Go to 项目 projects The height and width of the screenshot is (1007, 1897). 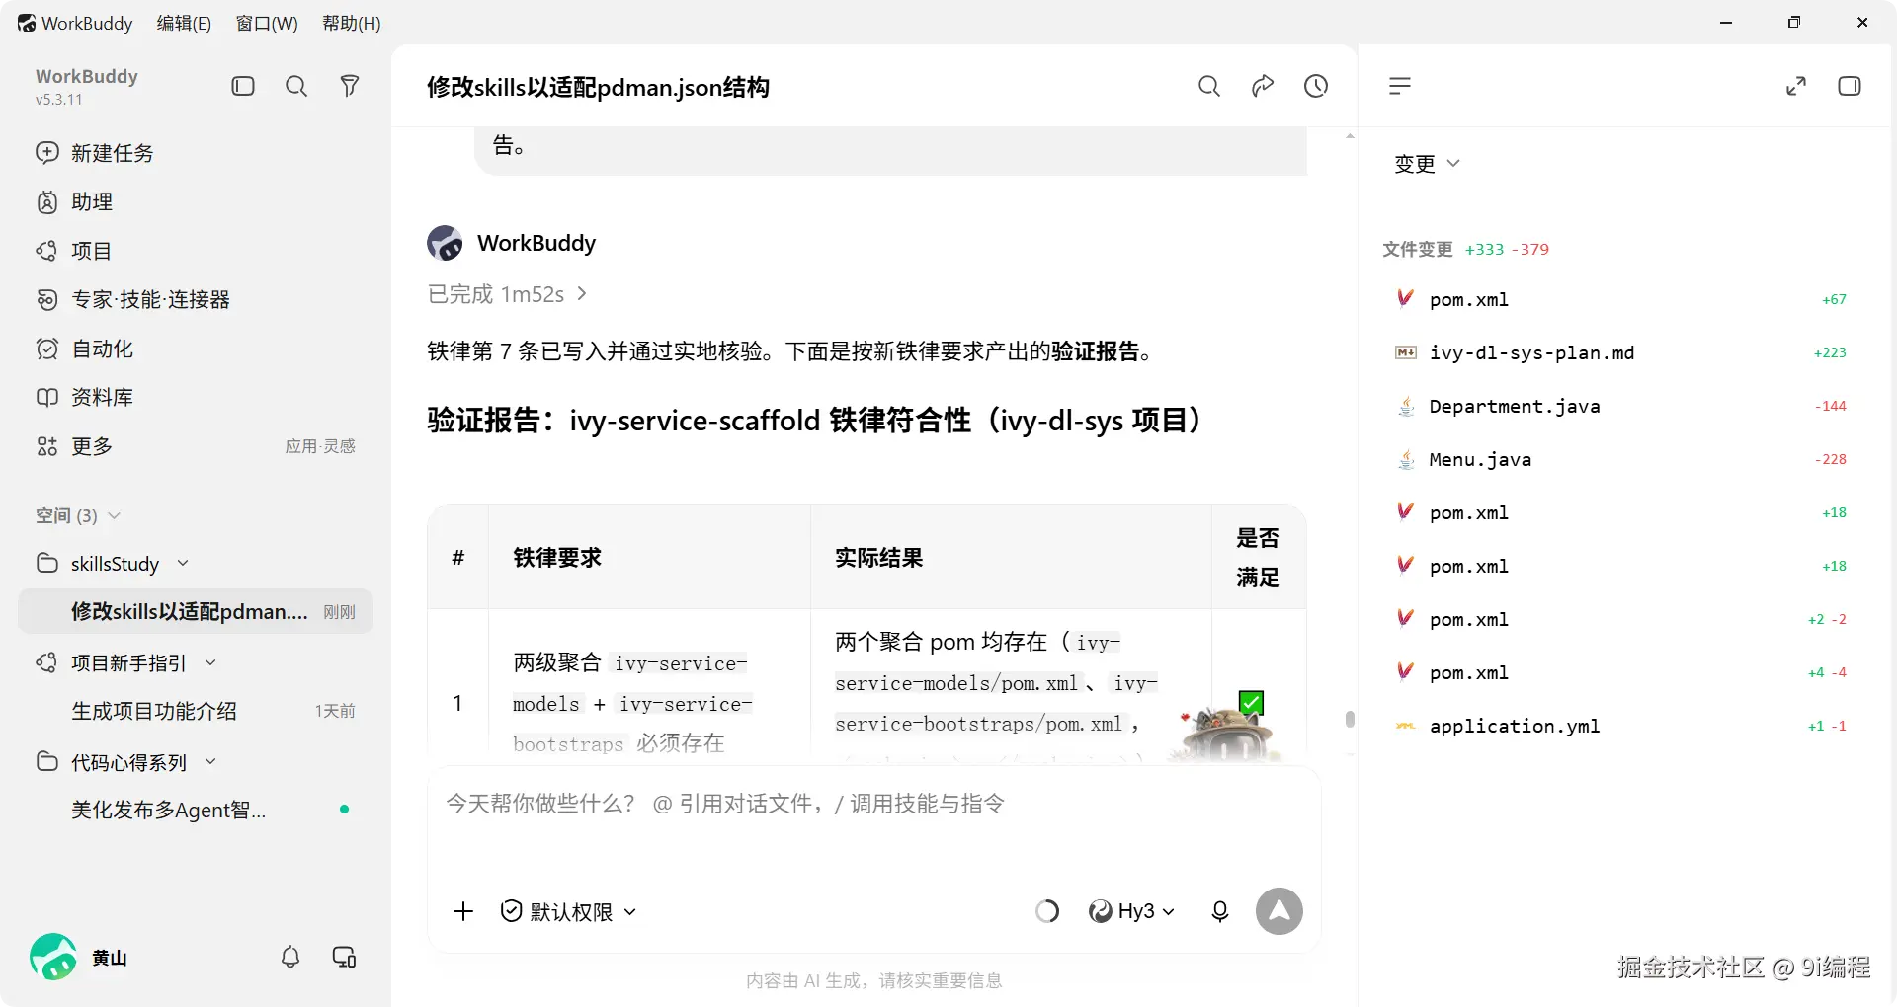pos(196,251)
